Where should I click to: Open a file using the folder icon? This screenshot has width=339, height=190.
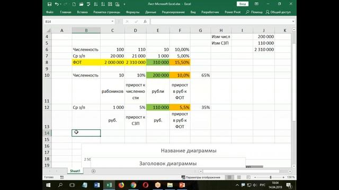81,4
